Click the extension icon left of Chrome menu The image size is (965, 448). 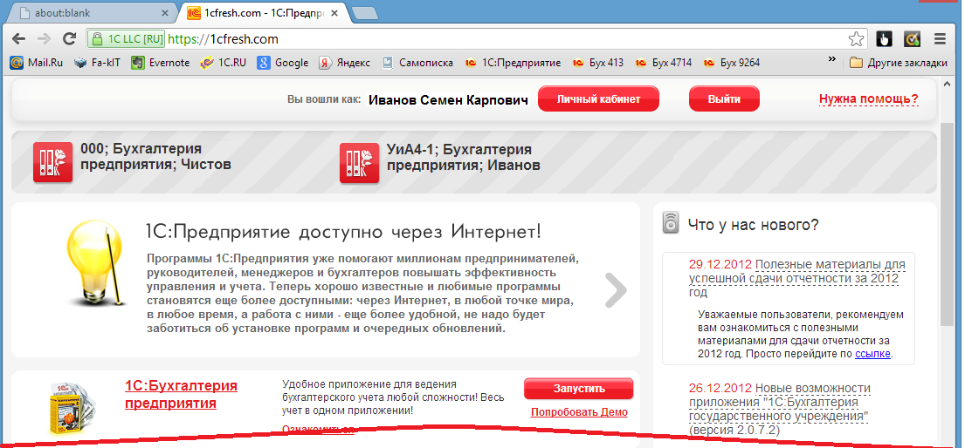click(x=912, y=39)
